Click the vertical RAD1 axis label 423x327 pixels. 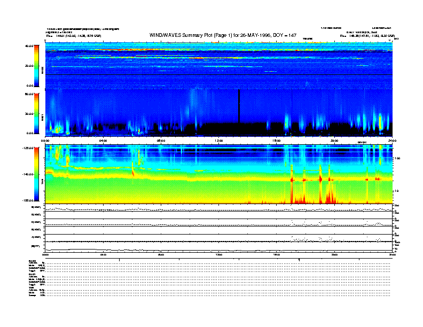(42, 117)
